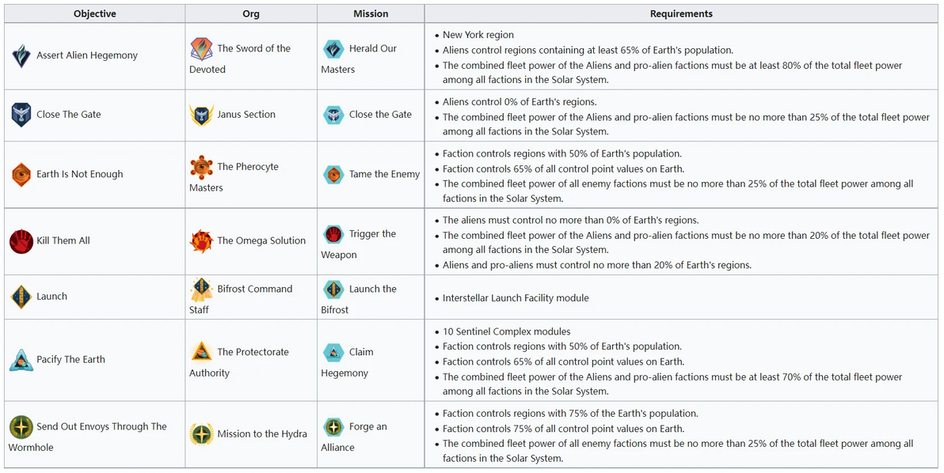Viewport: 944px width, 473px height.
Task: Click the Close The Gate shield icon
Action: tap(21, 115)
